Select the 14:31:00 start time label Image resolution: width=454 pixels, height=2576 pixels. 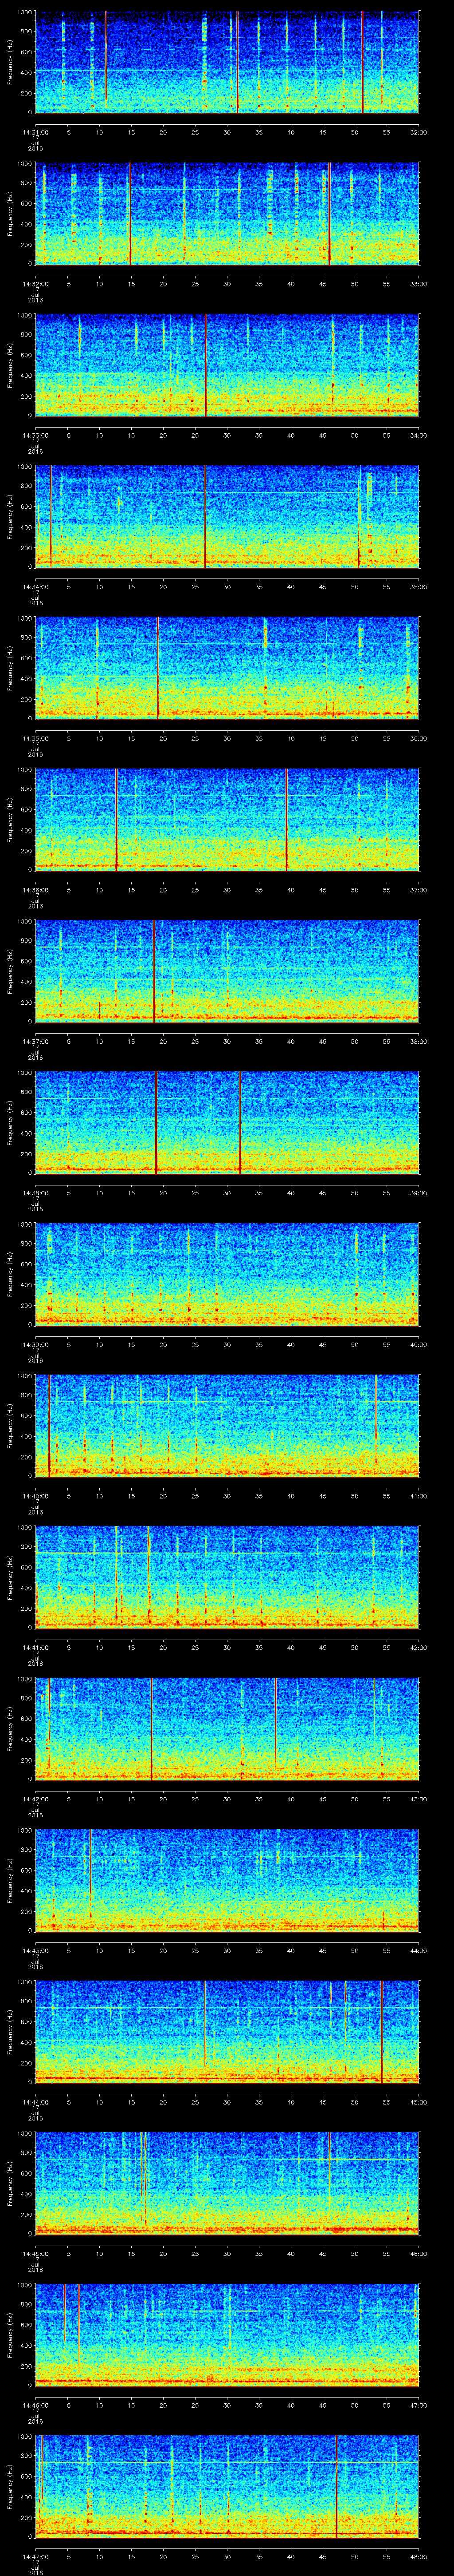click(x=36, y=132)
